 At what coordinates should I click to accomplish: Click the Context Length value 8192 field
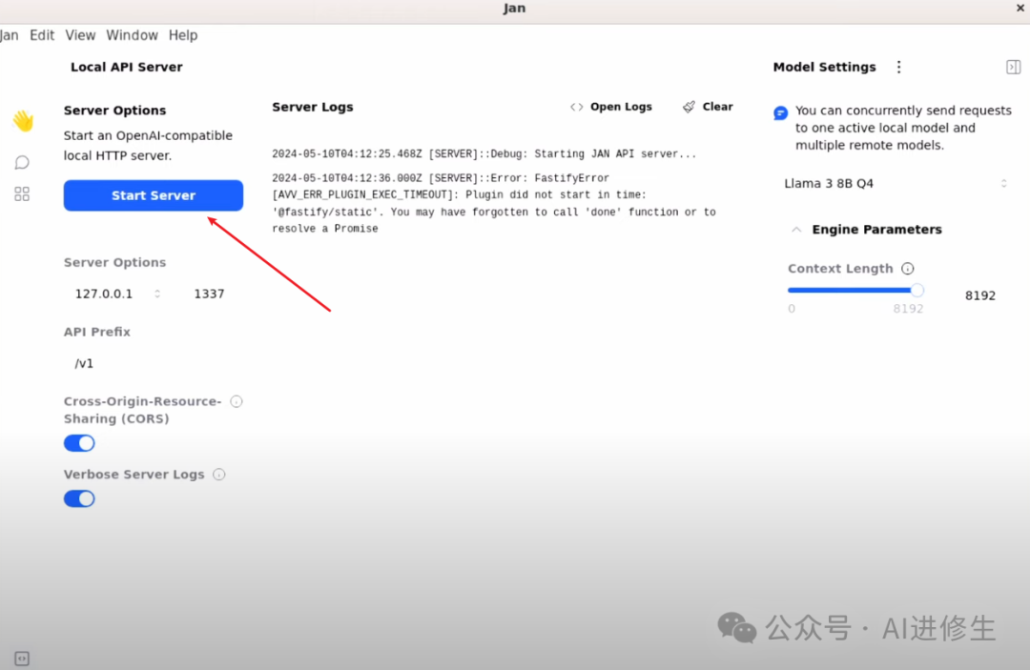click(x=980, y=295)
